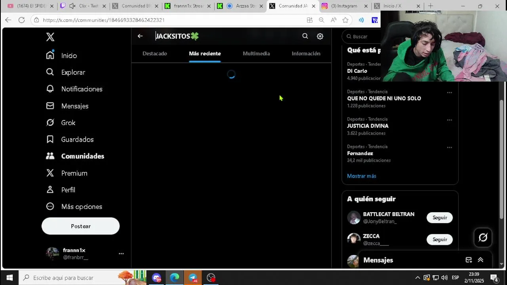
Task: Switch to the Más reciente tab
Action: click(x=205, y=53)
